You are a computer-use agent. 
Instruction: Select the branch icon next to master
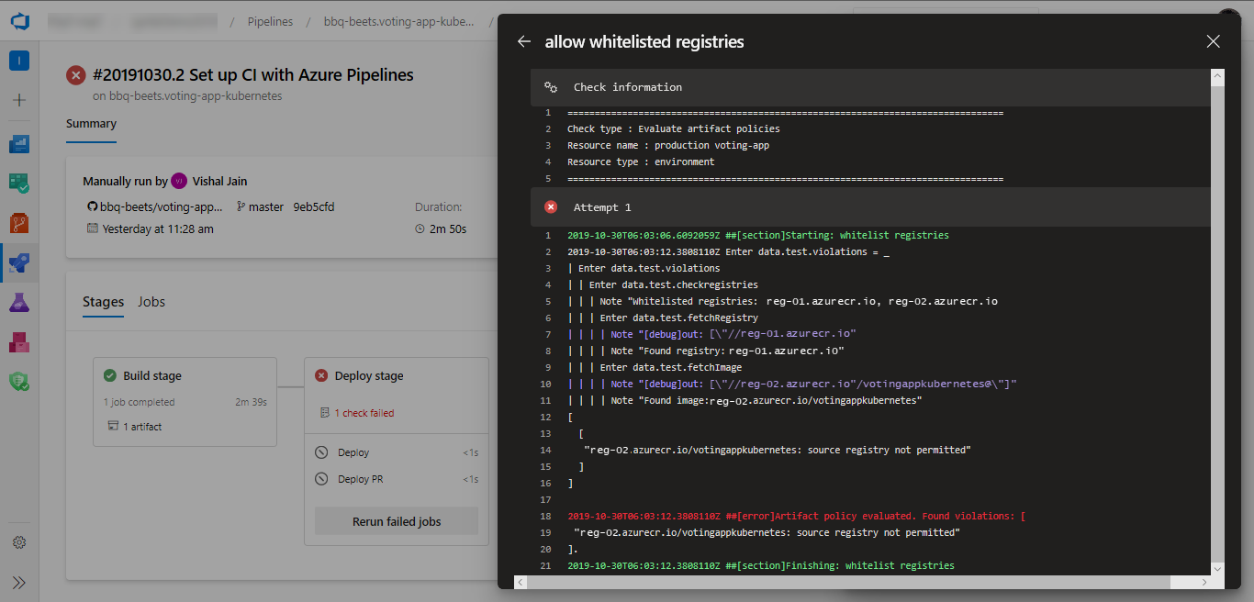click(239, 206)
